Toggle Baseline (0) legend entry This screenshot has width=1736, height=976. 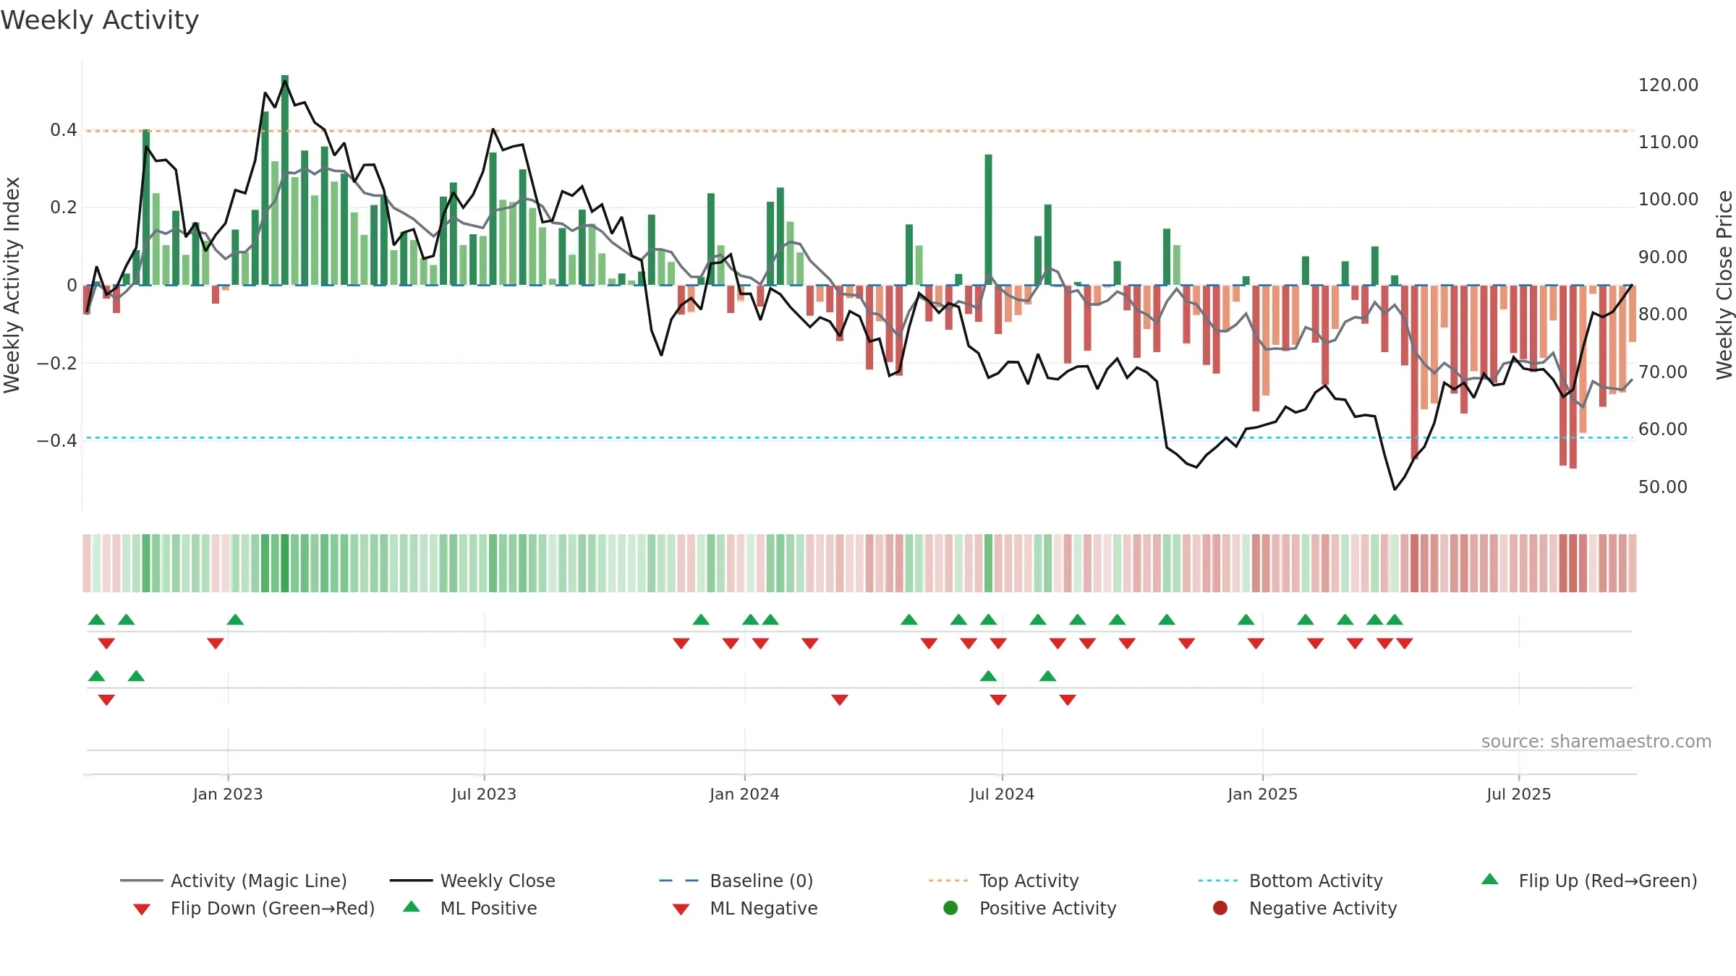coord(736,881)
